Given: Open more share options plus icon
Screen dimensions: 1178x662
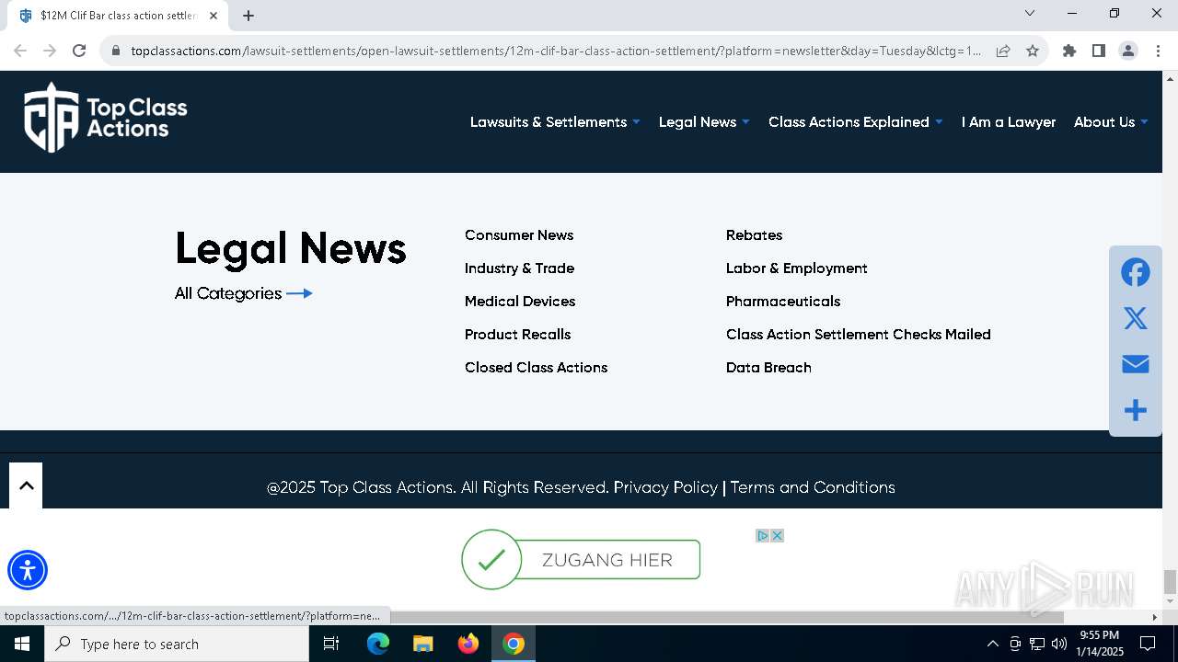Looking at the screenshot, I should [x=1135, y=410].
